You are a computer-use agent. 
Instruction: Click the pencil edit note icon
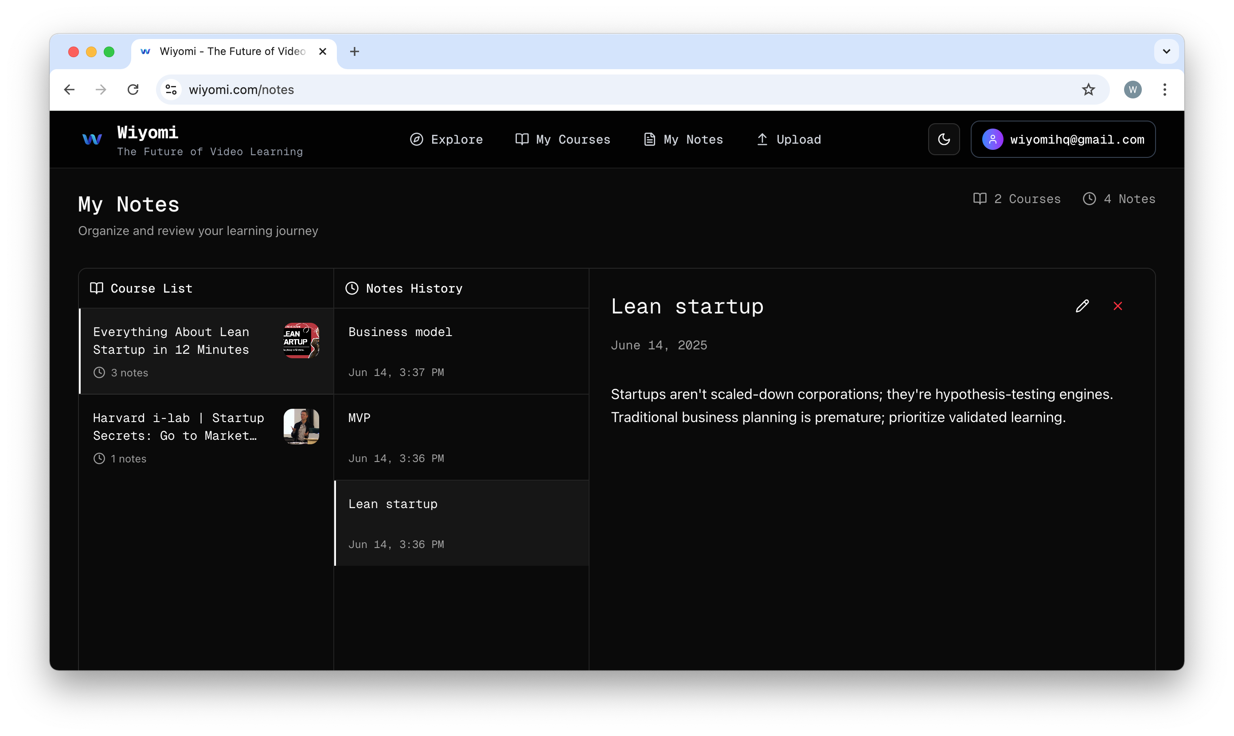click(x=1082, y=306)
